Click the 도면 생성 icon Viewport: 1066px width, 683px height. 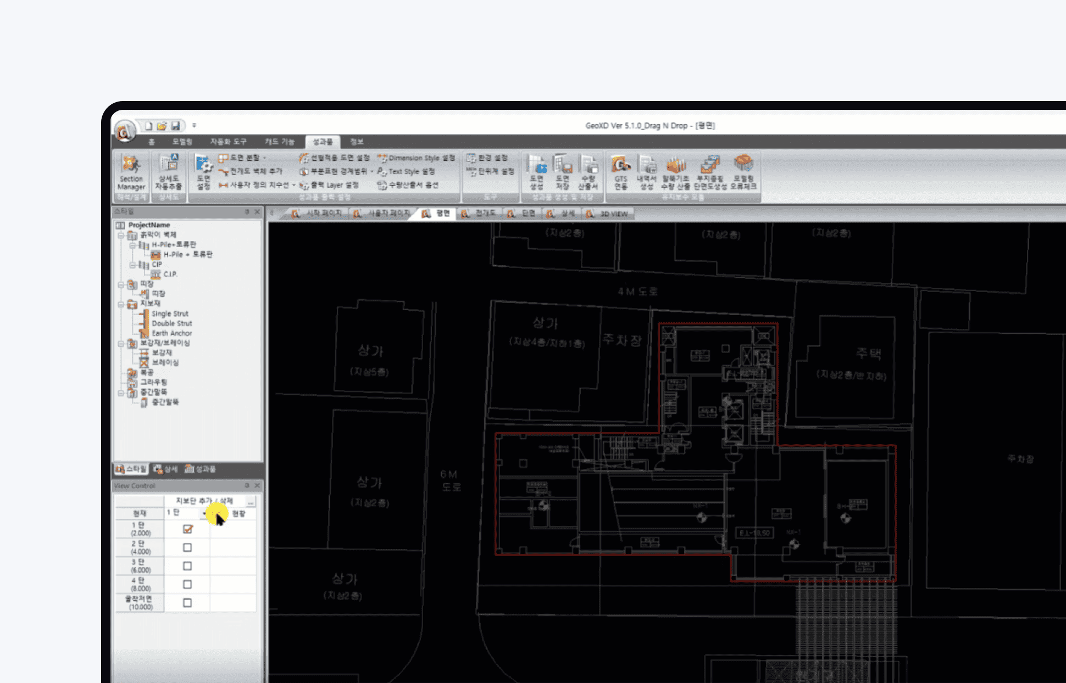(536, 172)
